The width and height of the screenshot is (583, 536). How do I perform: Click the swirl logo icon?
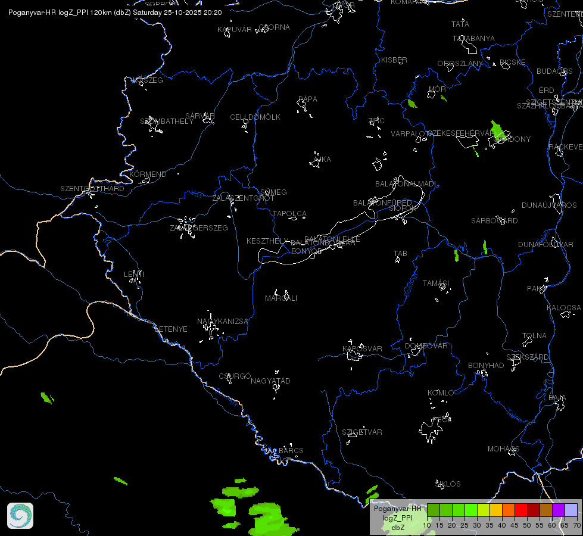(20, 516)
